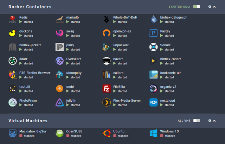The width and height of the screenshot is (225, 144).
Task: Click the Plex-Media-Server chevron icon
Action: tap(107, 103)
